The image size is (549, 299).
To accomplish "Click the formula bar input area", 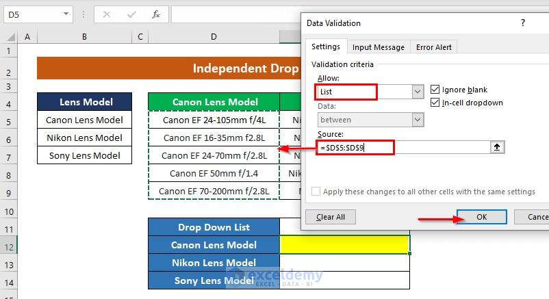I will pyautogui.click(x=236, y=14).
